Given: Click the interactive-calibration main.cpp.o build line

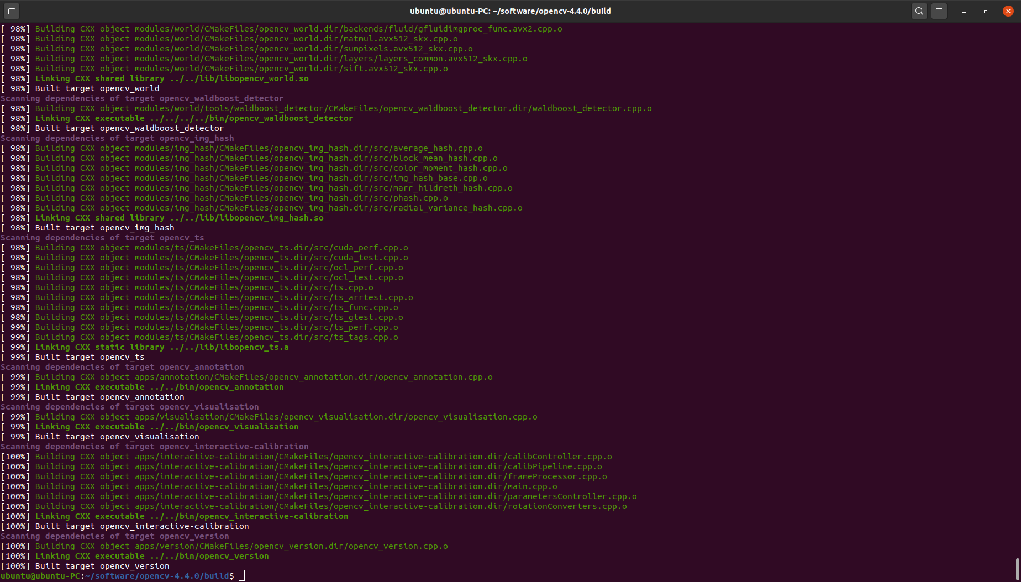Looking at the screenshot, I should point(279,486).
